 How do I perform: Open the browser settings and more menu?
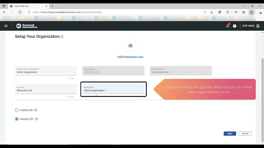coord(260,12)
